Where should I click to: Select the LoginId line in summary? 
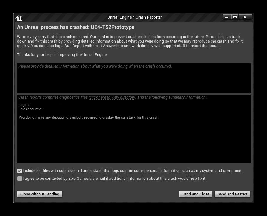pos(25,105)
